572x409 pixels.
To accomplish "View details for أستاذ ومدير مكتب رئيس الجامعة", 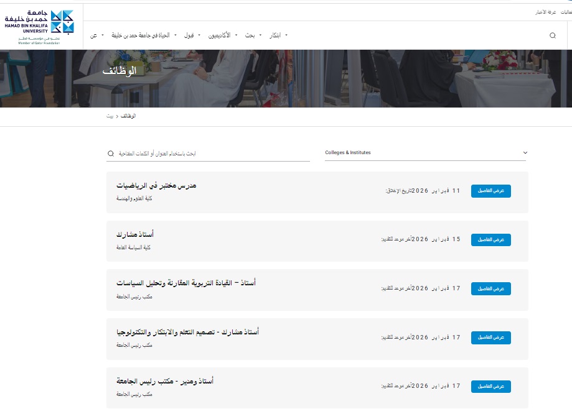I will pos(490,386).
